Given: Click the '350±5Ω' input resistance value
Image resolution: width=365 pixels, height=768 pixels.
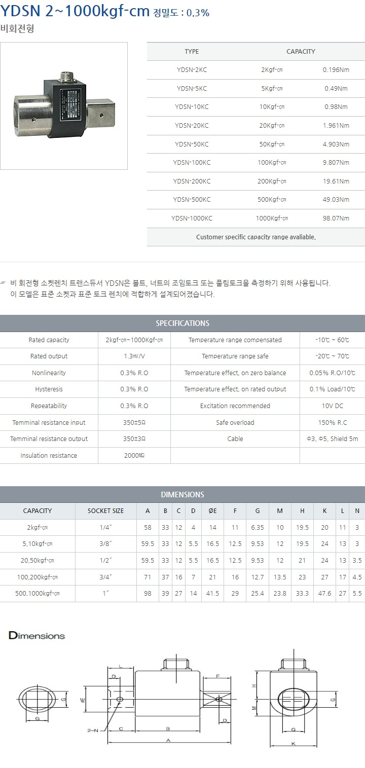Looking at the screenshot, I should point(134,422).
